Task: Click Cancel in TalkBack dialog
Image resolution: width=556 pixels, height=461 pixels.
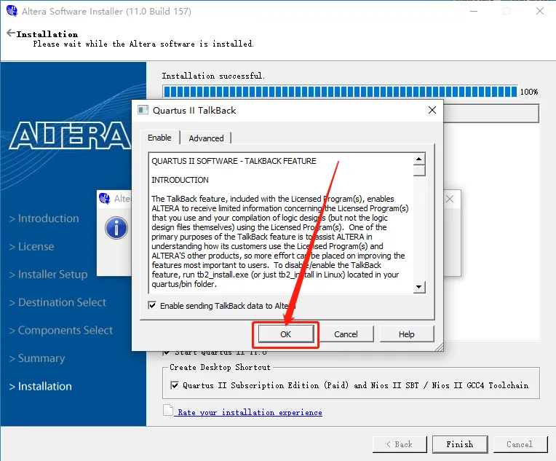Action: coord(346,334)
